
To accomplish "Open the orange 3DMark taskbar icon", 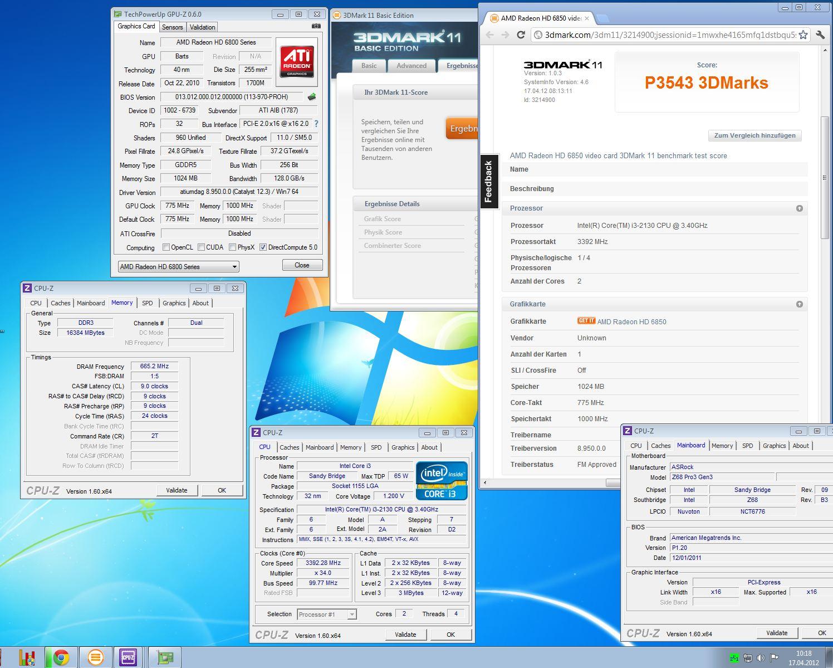I will (x=95, y=657).
